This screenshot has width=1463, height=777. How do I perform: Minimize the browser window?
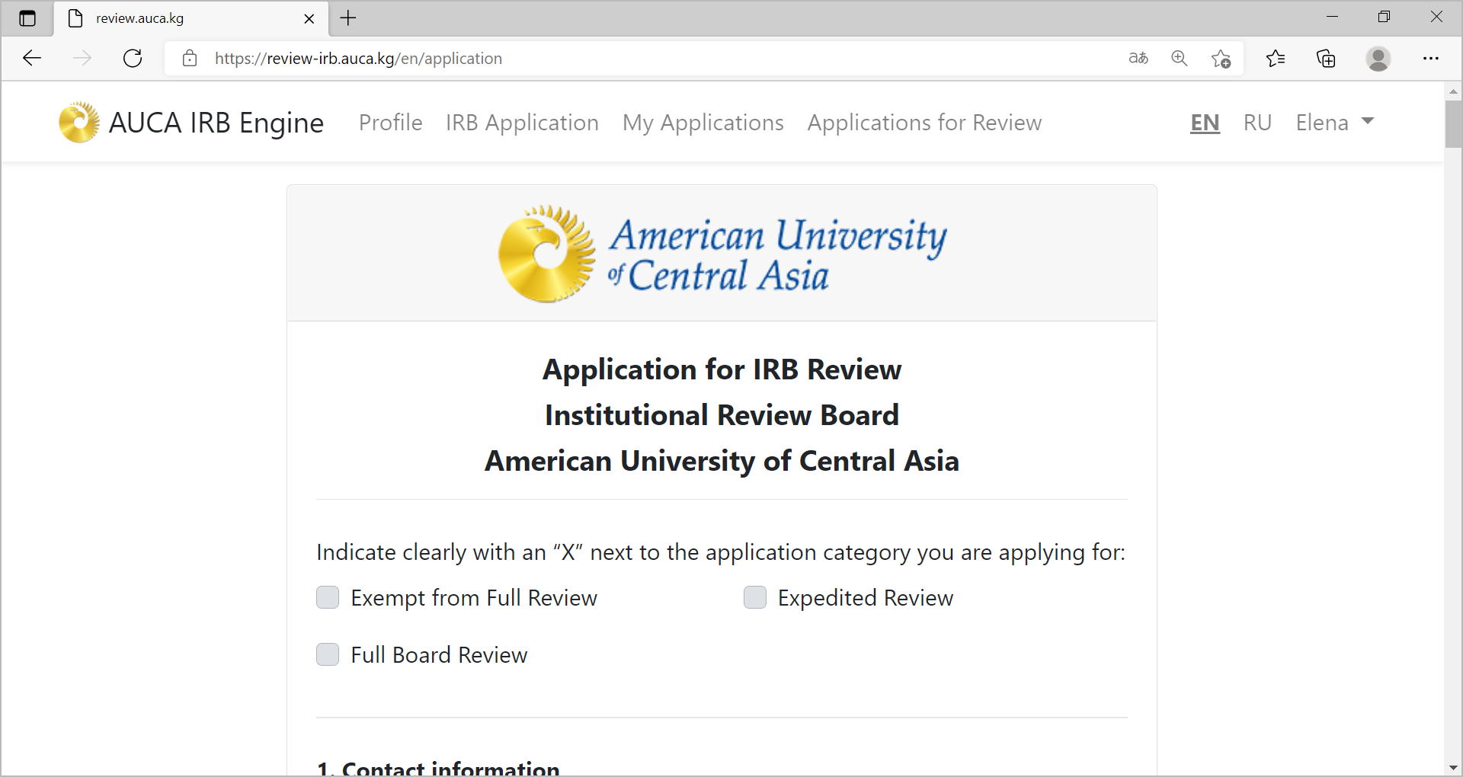click(1332, 17)
